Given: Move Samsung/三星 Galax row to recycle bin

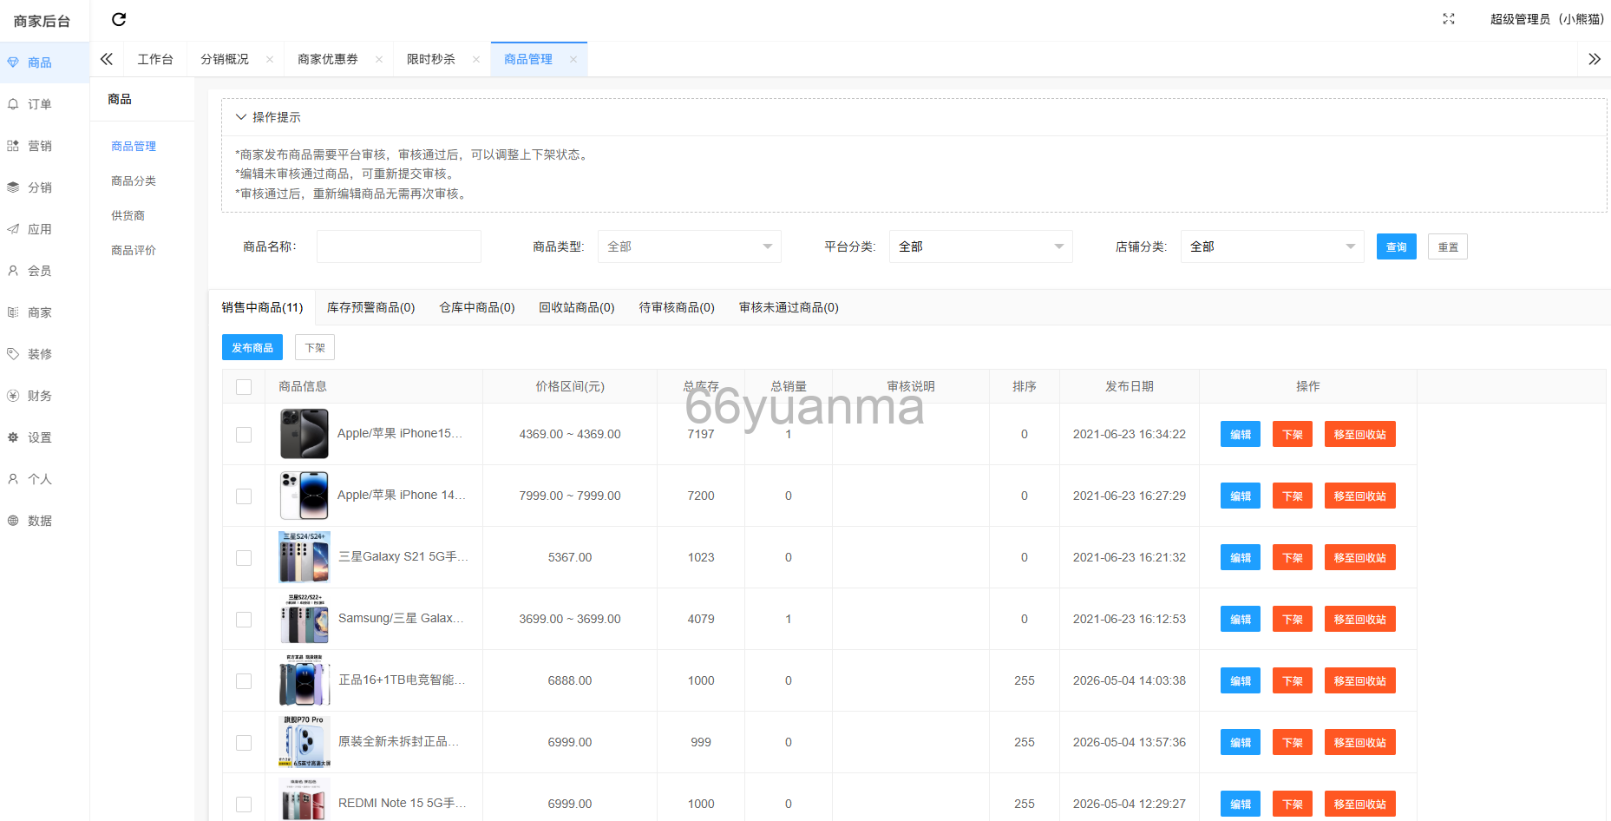Looking at the screenshot, I should 1360,619.
